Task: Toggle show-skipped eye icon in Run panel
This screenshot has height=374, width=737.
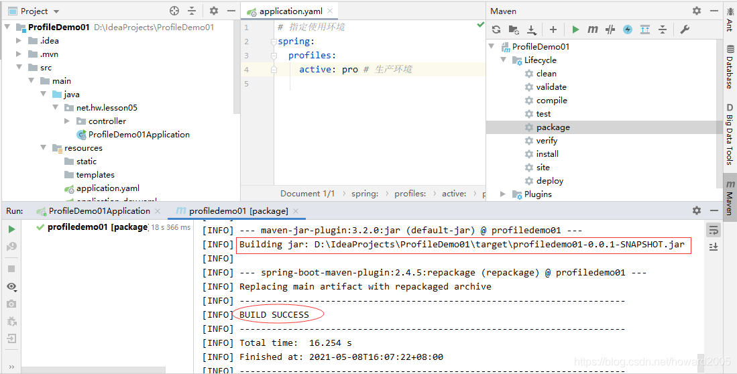Action: pos(12,287)
